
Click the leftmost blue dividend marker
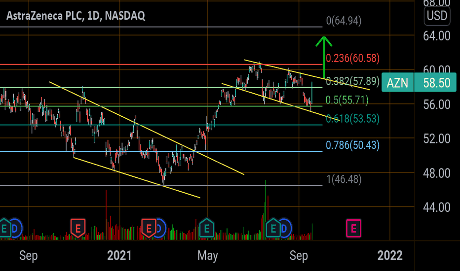coord(16,228)
